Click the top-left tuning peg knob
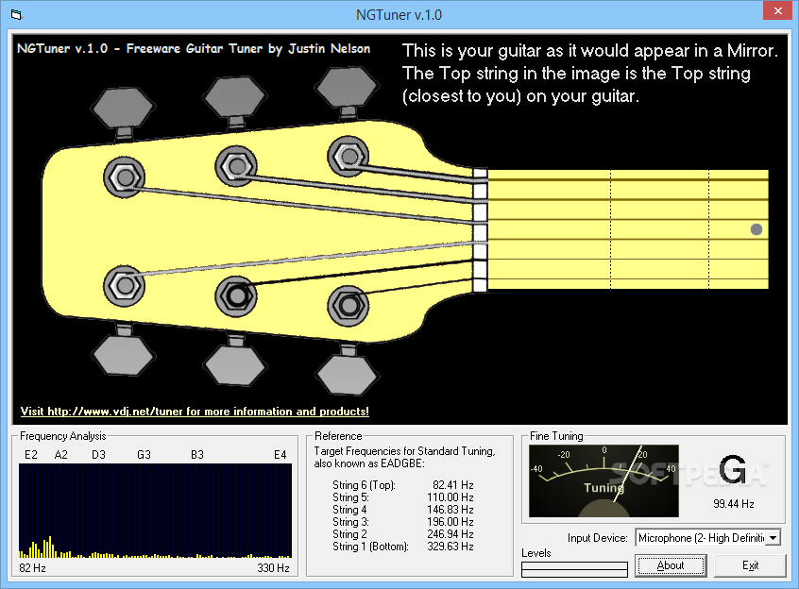 tap(124, 108)
